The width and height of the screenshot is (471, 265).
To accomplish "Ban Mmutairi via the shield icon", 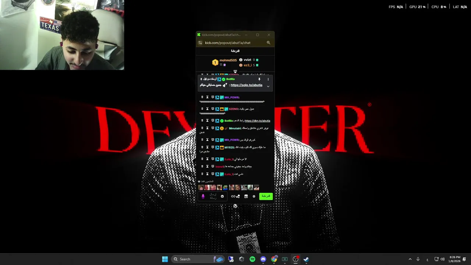I will [213, 128].
